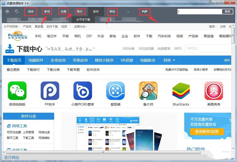
Task: Open the 登录 dropdown menu
Action: 212,26
